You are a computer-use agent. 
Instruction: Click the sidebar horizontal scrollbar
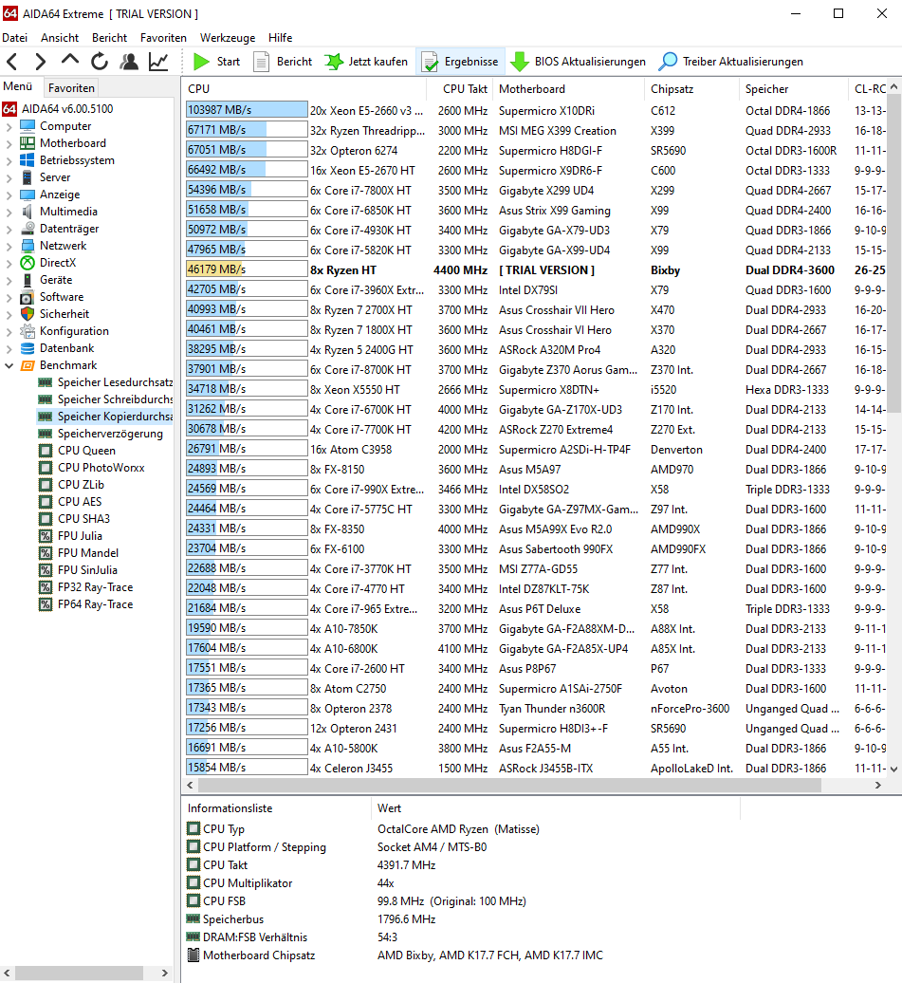point(79,973)
